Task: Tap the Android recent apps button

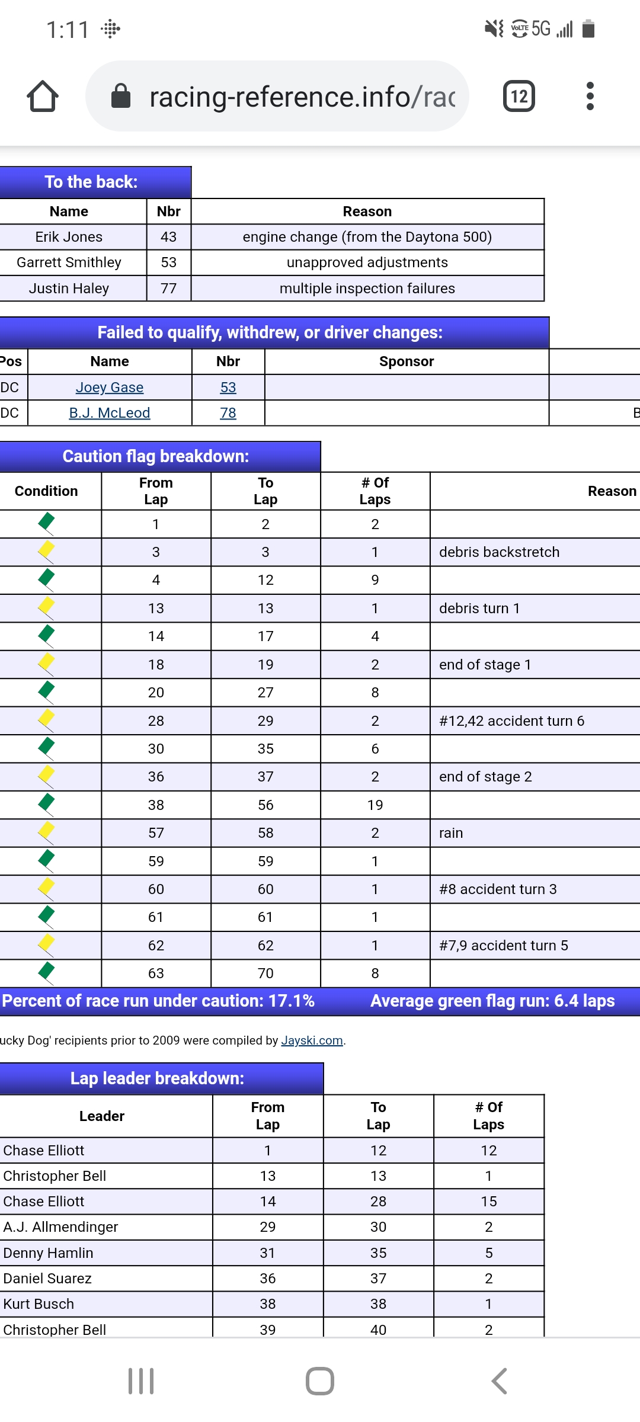Action: [x=141, y=1381]
